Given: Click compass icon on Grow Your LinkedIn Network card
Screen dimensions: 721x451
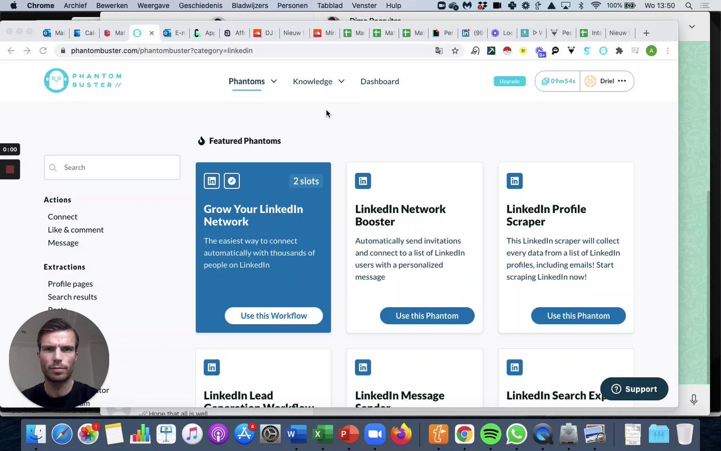Looking at the screenshot, I should point(232,181).
